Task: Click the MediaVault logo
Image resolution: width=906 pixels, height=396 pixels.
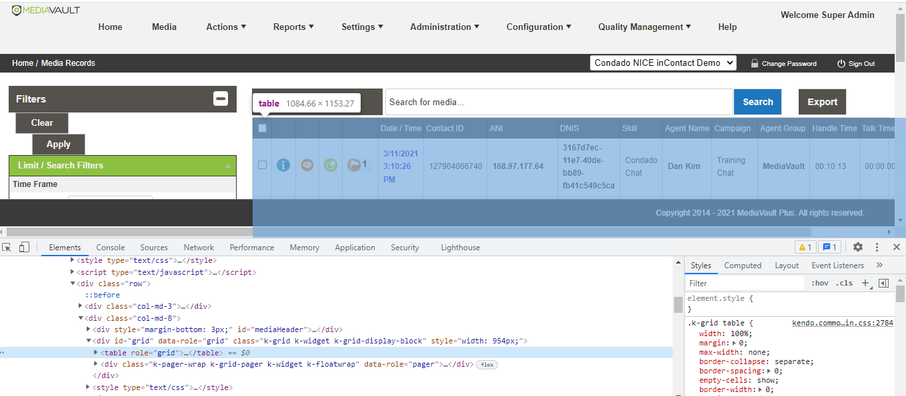Action: click(x=46, y=10)
